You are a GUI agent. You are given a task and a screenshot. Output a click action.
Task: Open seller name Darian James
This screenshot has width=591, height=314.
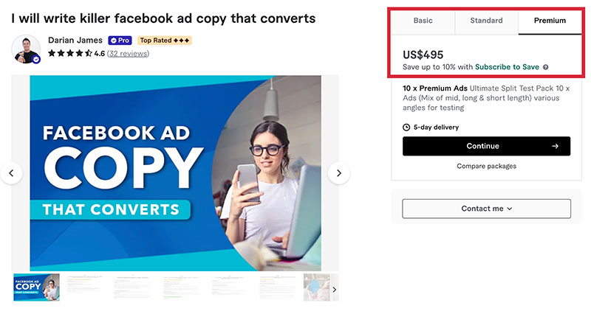[x=75, y=41]
